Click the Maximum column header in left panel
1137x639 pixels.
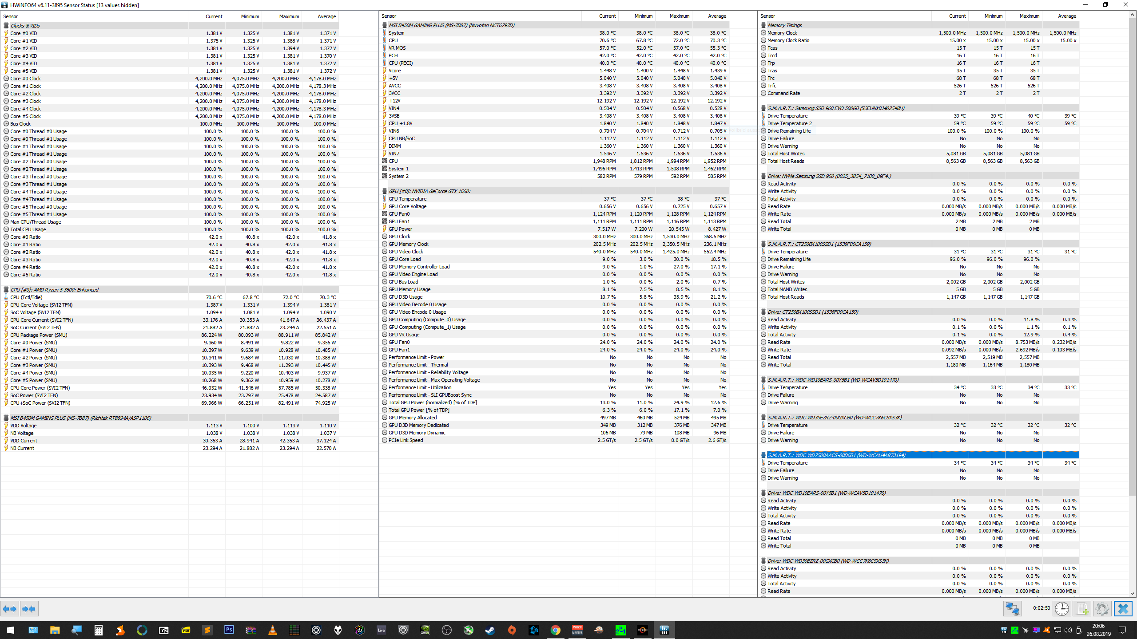tap(289, 16)
